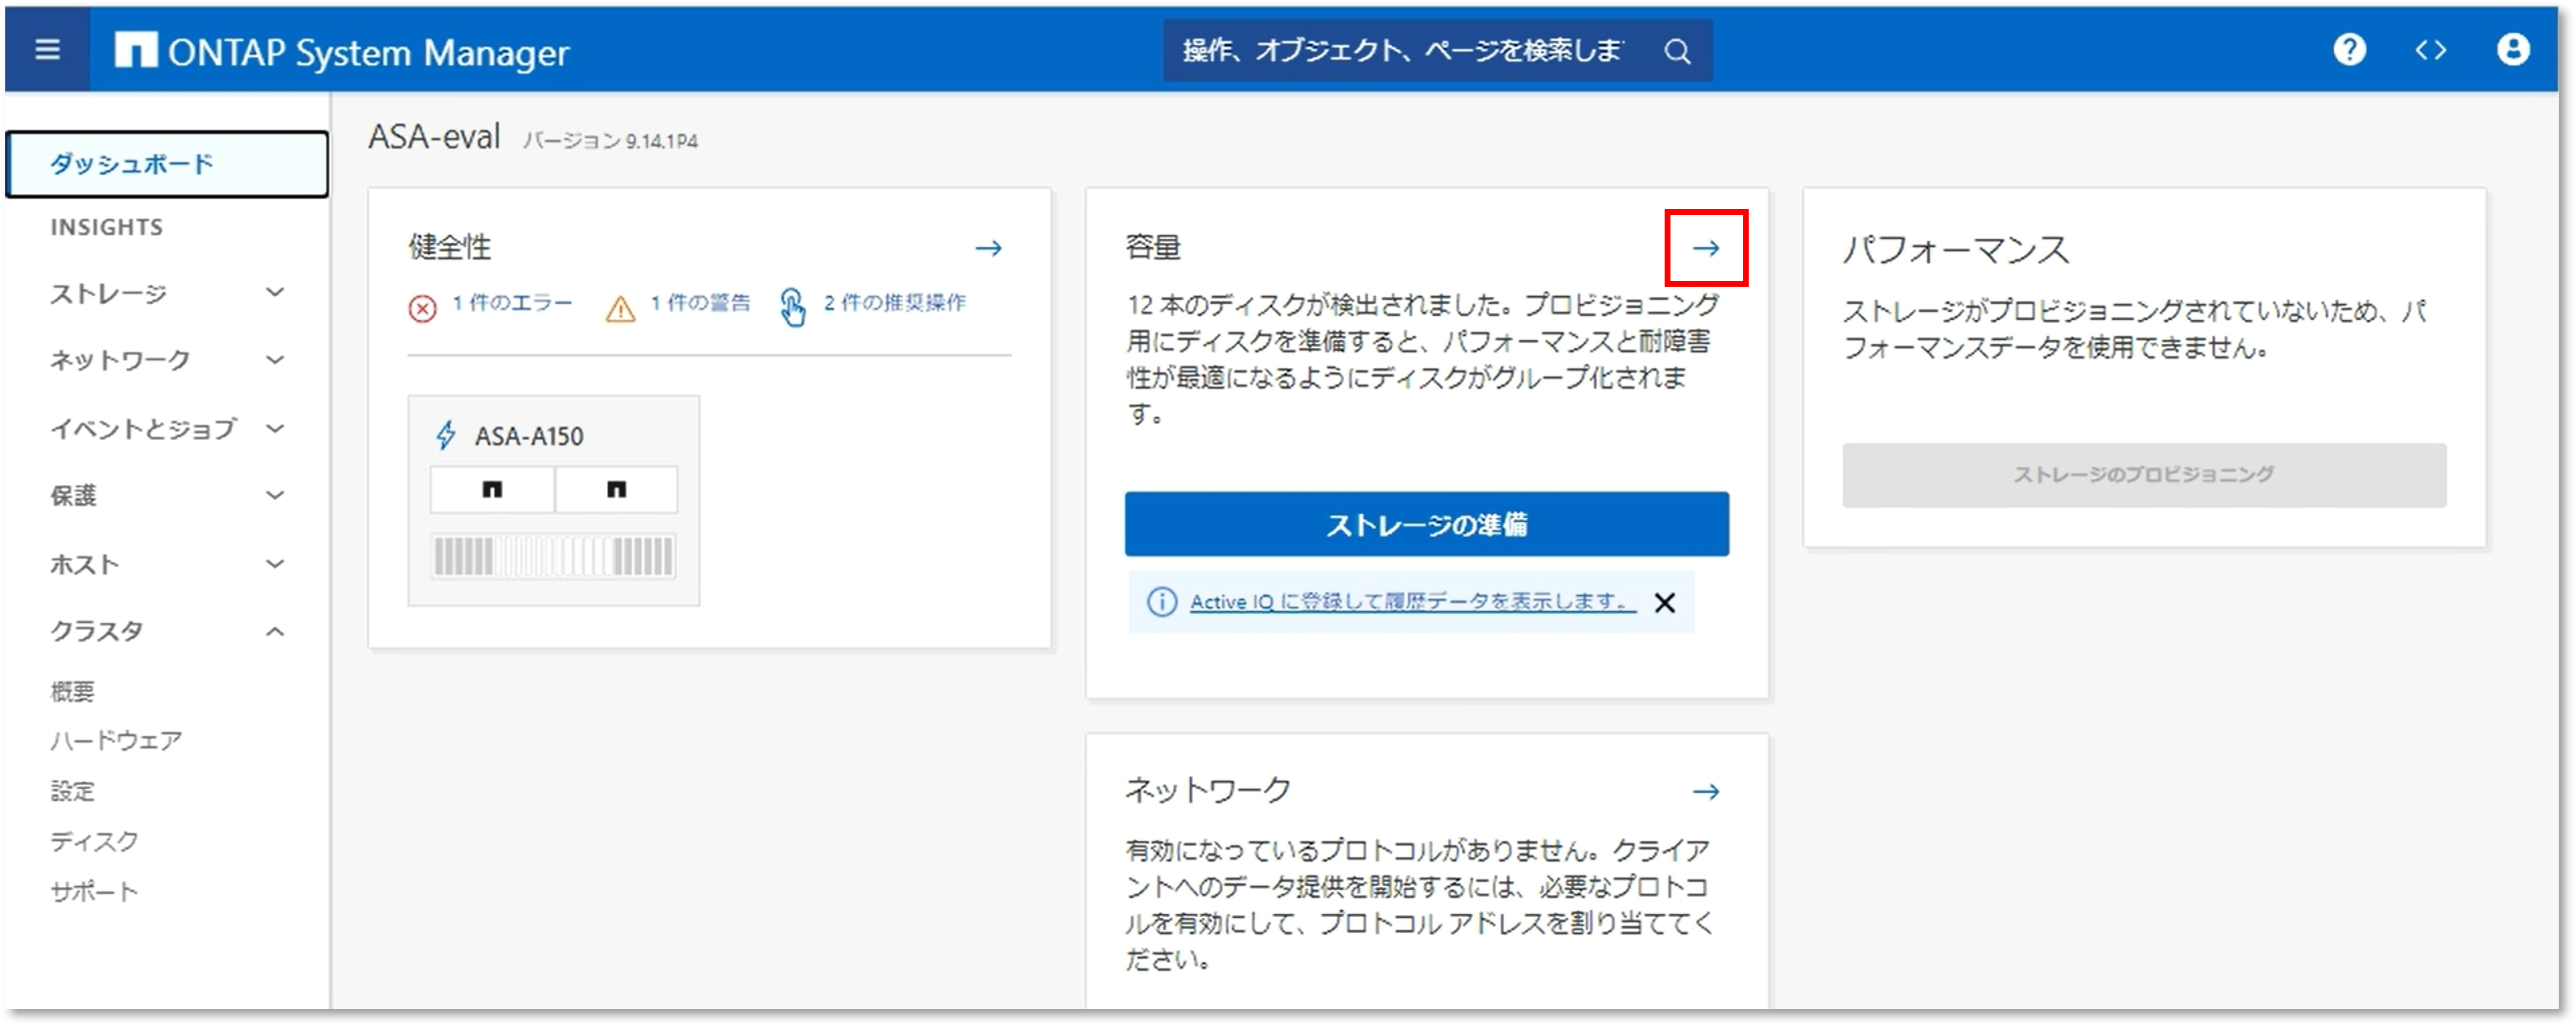Image resolution: width=2576 pixels, height=1026 pixels.
Task: Expand the 保護 menu chevron
Action: 275,495
